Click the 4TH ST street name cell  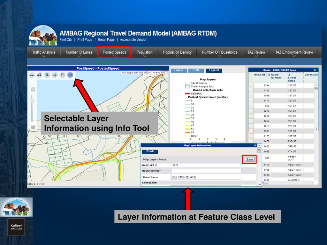tap(295, 152)
